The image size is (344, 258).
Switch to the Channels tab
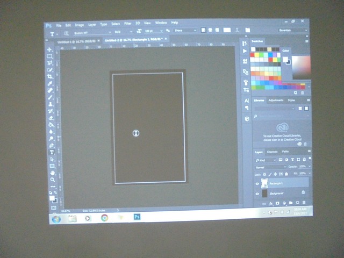272,152
